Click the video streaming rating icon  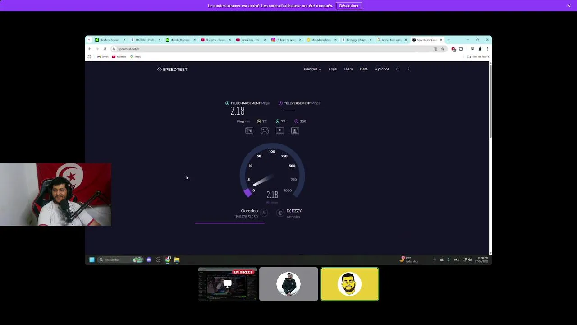coord(280,130)
